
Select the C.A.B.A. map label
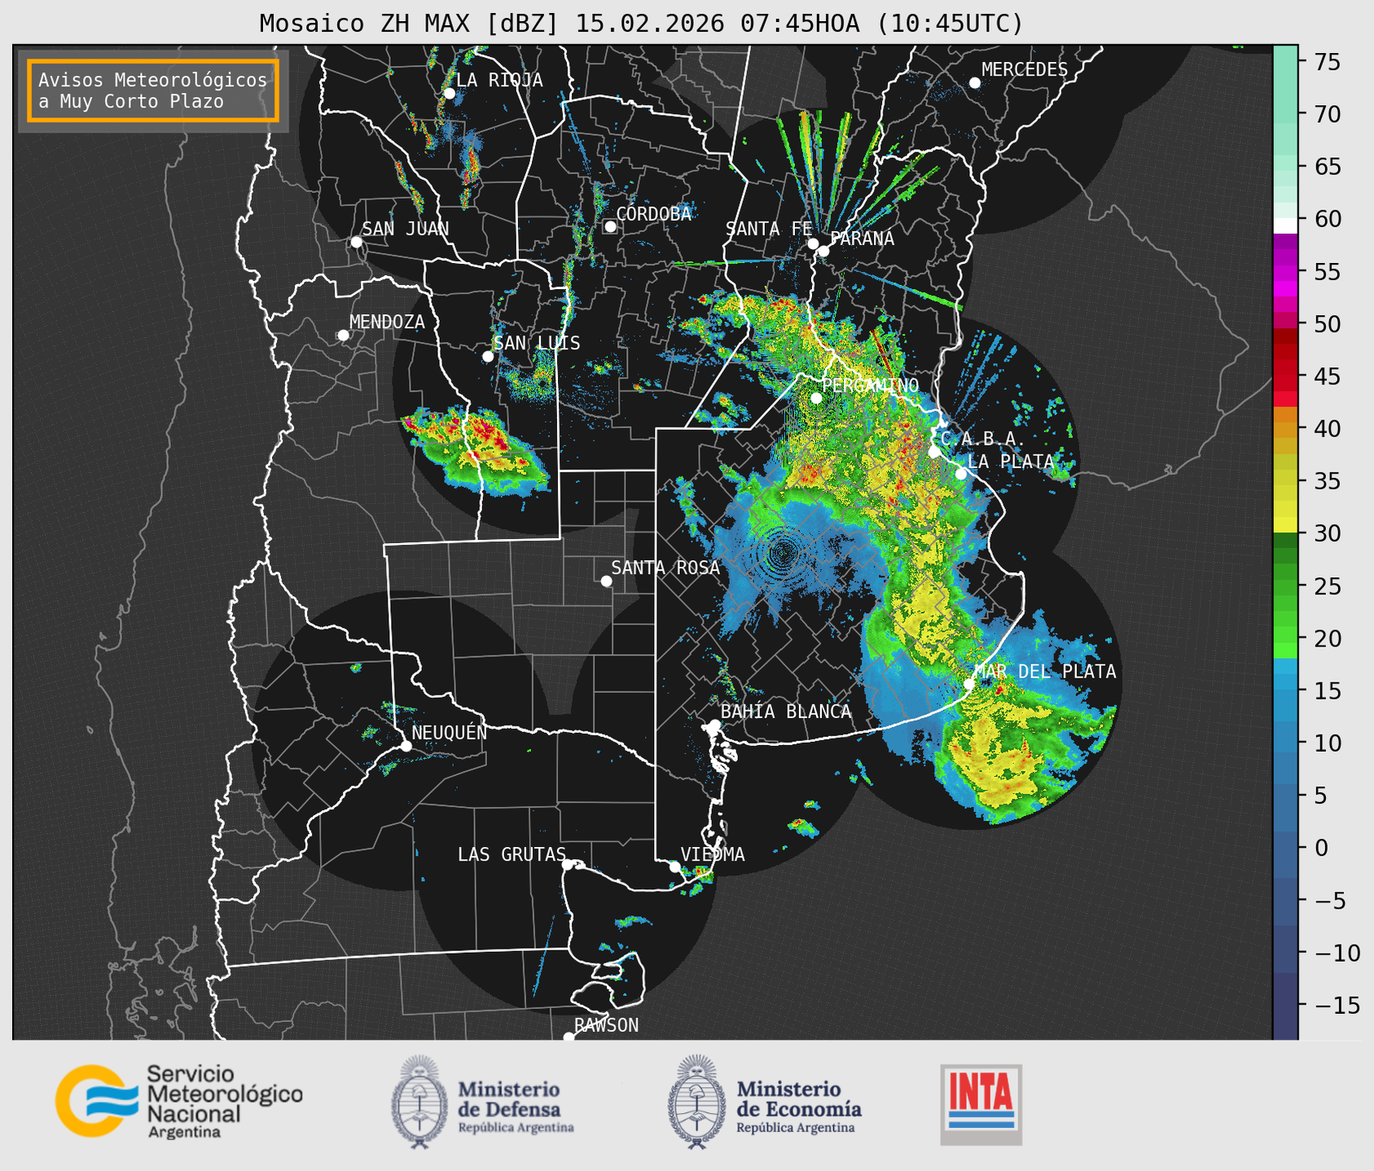pos(983,439)
